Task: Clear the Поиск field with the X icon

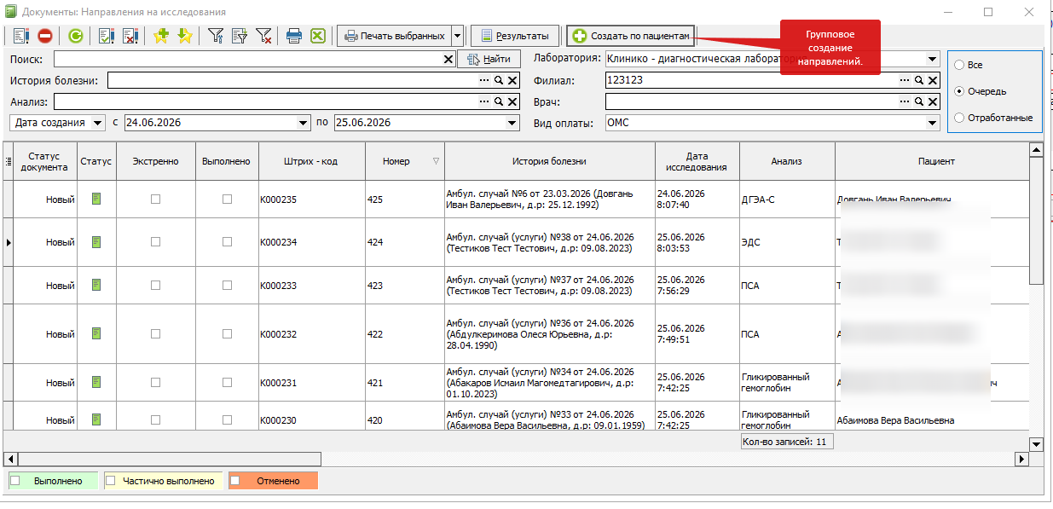Action: (449, 59)
